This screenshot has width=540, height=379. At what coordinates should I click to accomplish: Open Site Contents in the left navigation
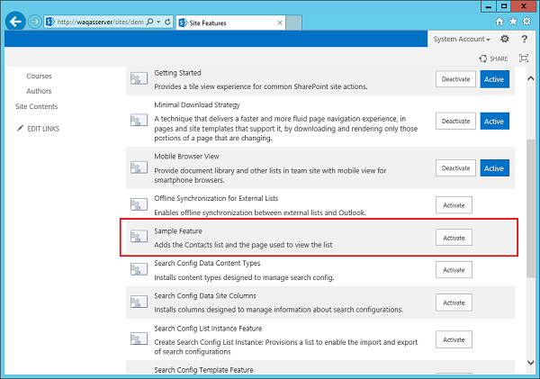click(x=36, y=106)
